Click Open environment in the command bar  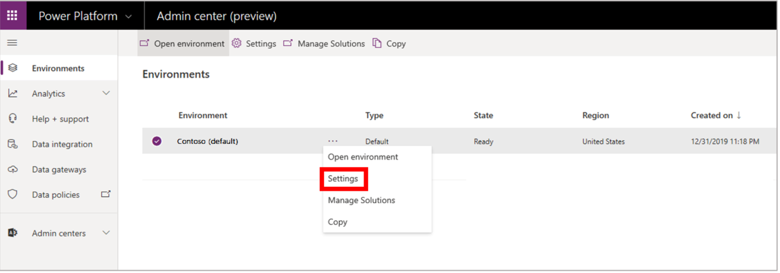click(182, 44)
